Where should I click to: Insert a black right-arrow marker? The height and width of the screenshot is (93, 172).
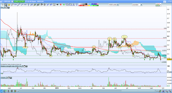[x=57, y=5]
